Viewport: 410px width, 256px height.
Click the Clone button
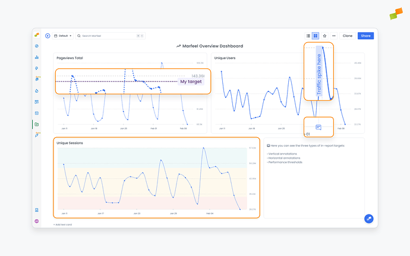348,36
